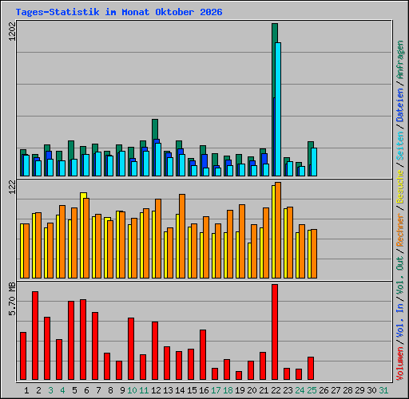Click the title 'Tages-Statistik im Monat Oktober 2026'
409x399 pixels.
pyautogui.click(x=119, y=12)
